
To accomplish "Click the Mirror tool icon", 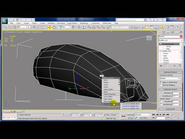I will (131, 28).
